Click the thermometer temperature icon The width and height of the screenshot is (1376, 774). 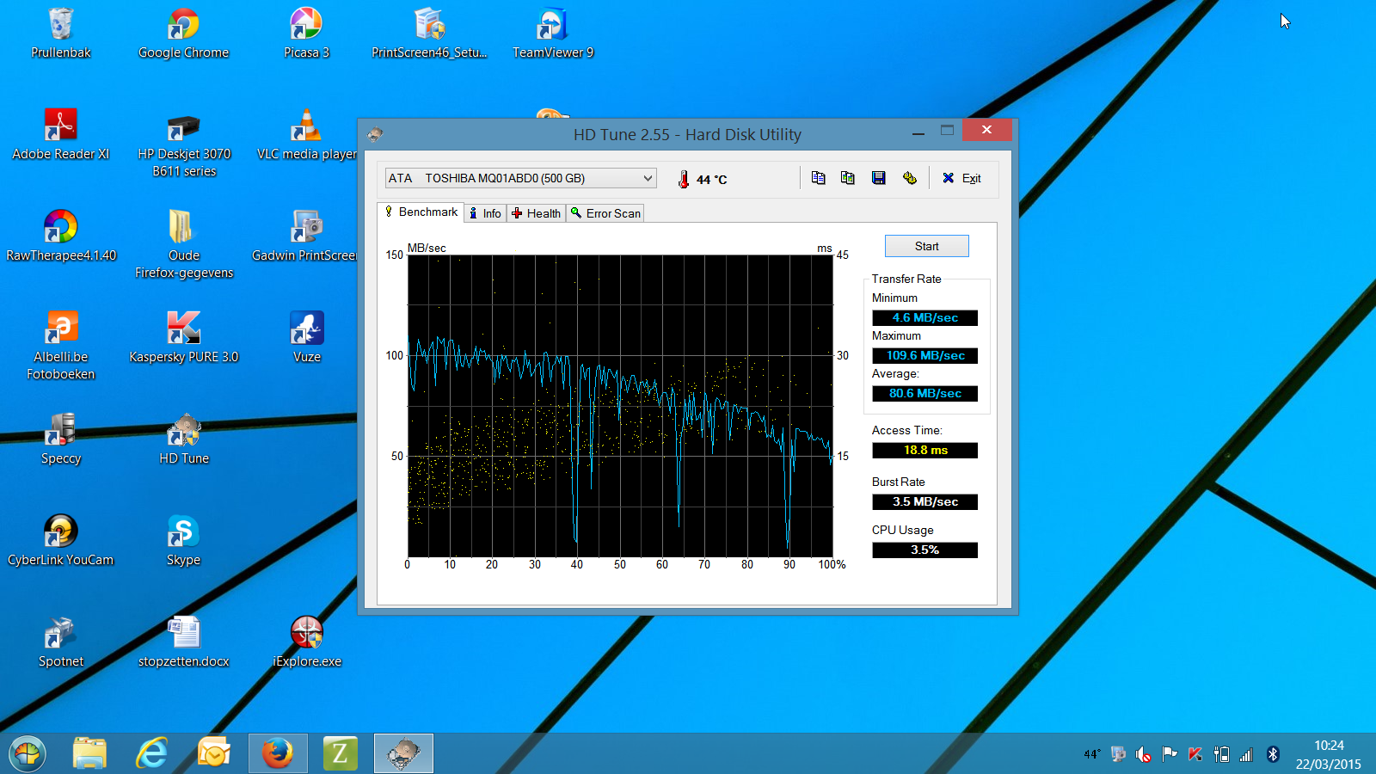click(x=684, y=179)
